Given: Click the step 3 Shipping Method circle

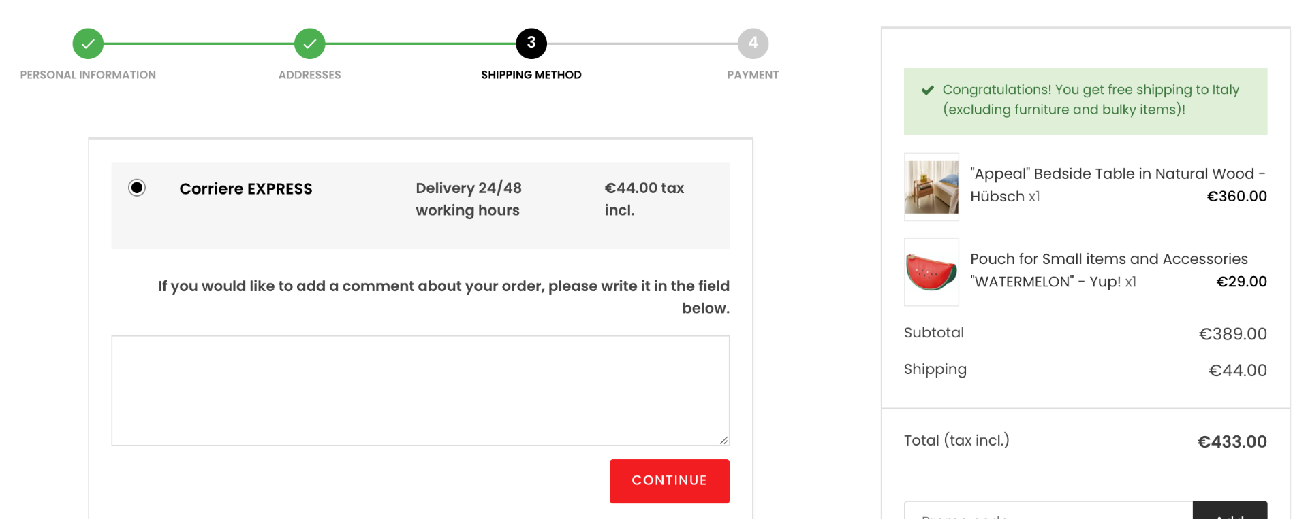Looking at the screenshot, I should pyautogui.click(x=531, y=44).
